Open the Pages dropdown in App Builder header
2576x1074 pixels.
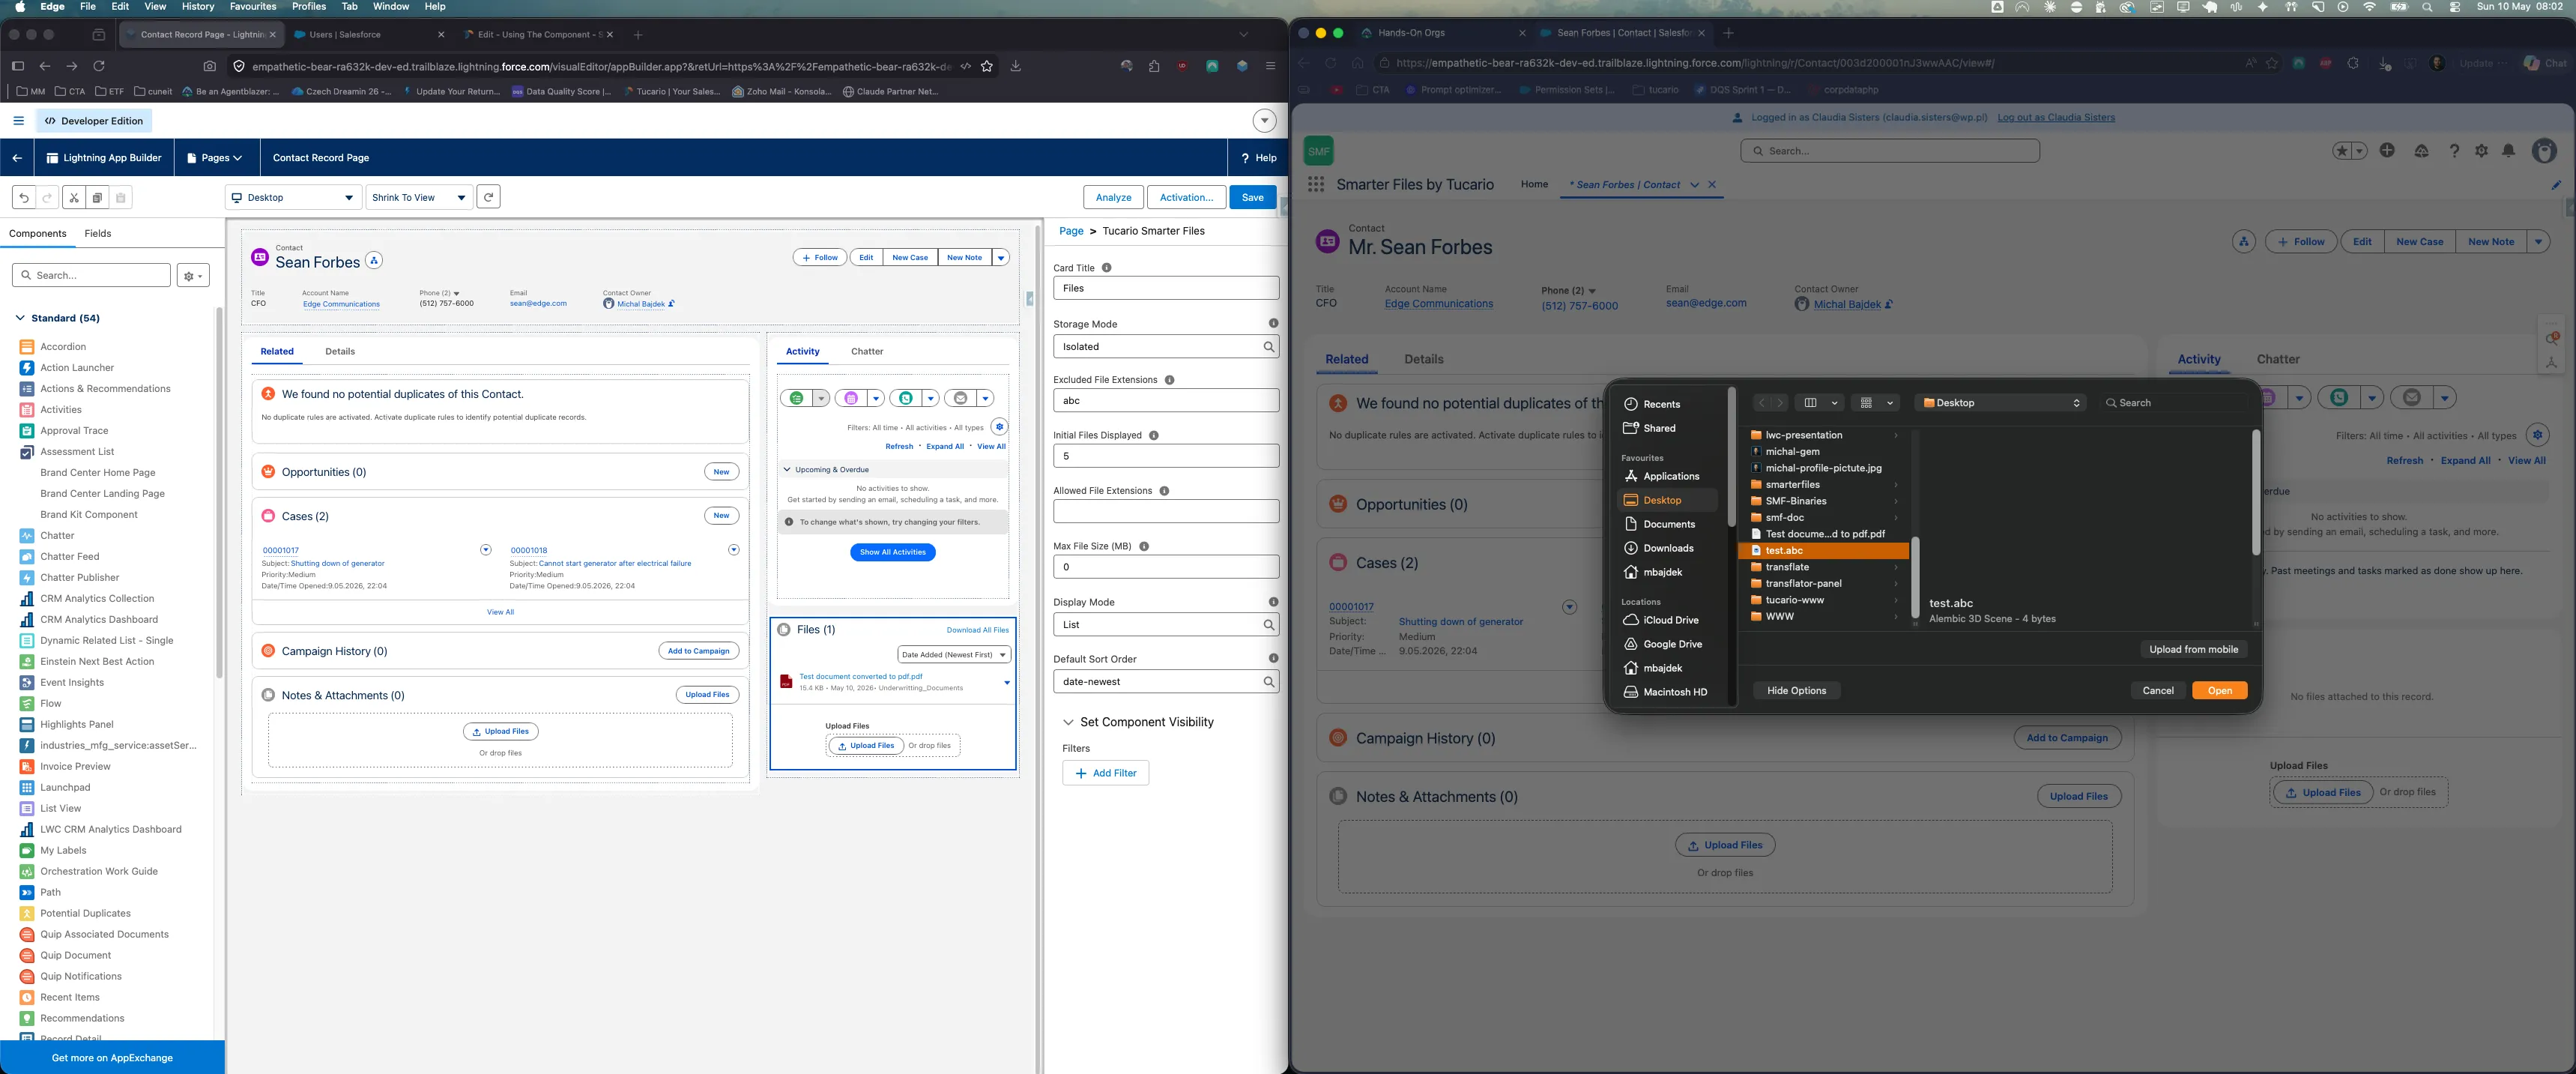tap(216, 157)
